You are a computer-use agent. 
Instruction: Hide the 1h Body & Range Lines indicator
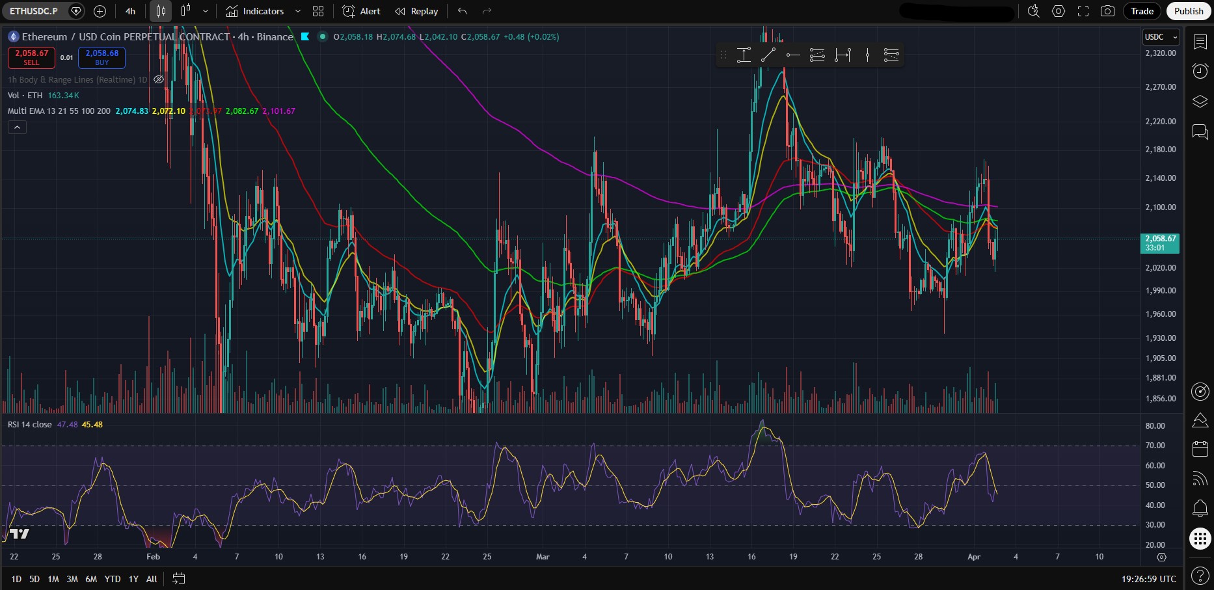tap(158, 79)
